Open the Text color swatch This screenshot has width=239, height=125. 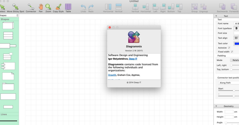tap(236, 44)
